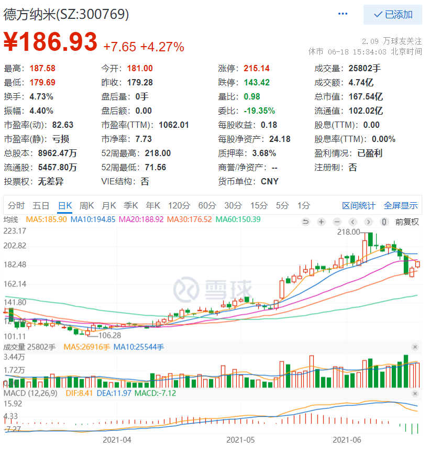The height and width of the screenshot is (451, 430).
Task: Open 区间统计 range statistics
Action: pyautogui.click(x=359, y=205)
